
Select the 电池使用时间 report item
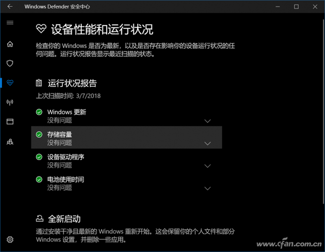point(126,183)
